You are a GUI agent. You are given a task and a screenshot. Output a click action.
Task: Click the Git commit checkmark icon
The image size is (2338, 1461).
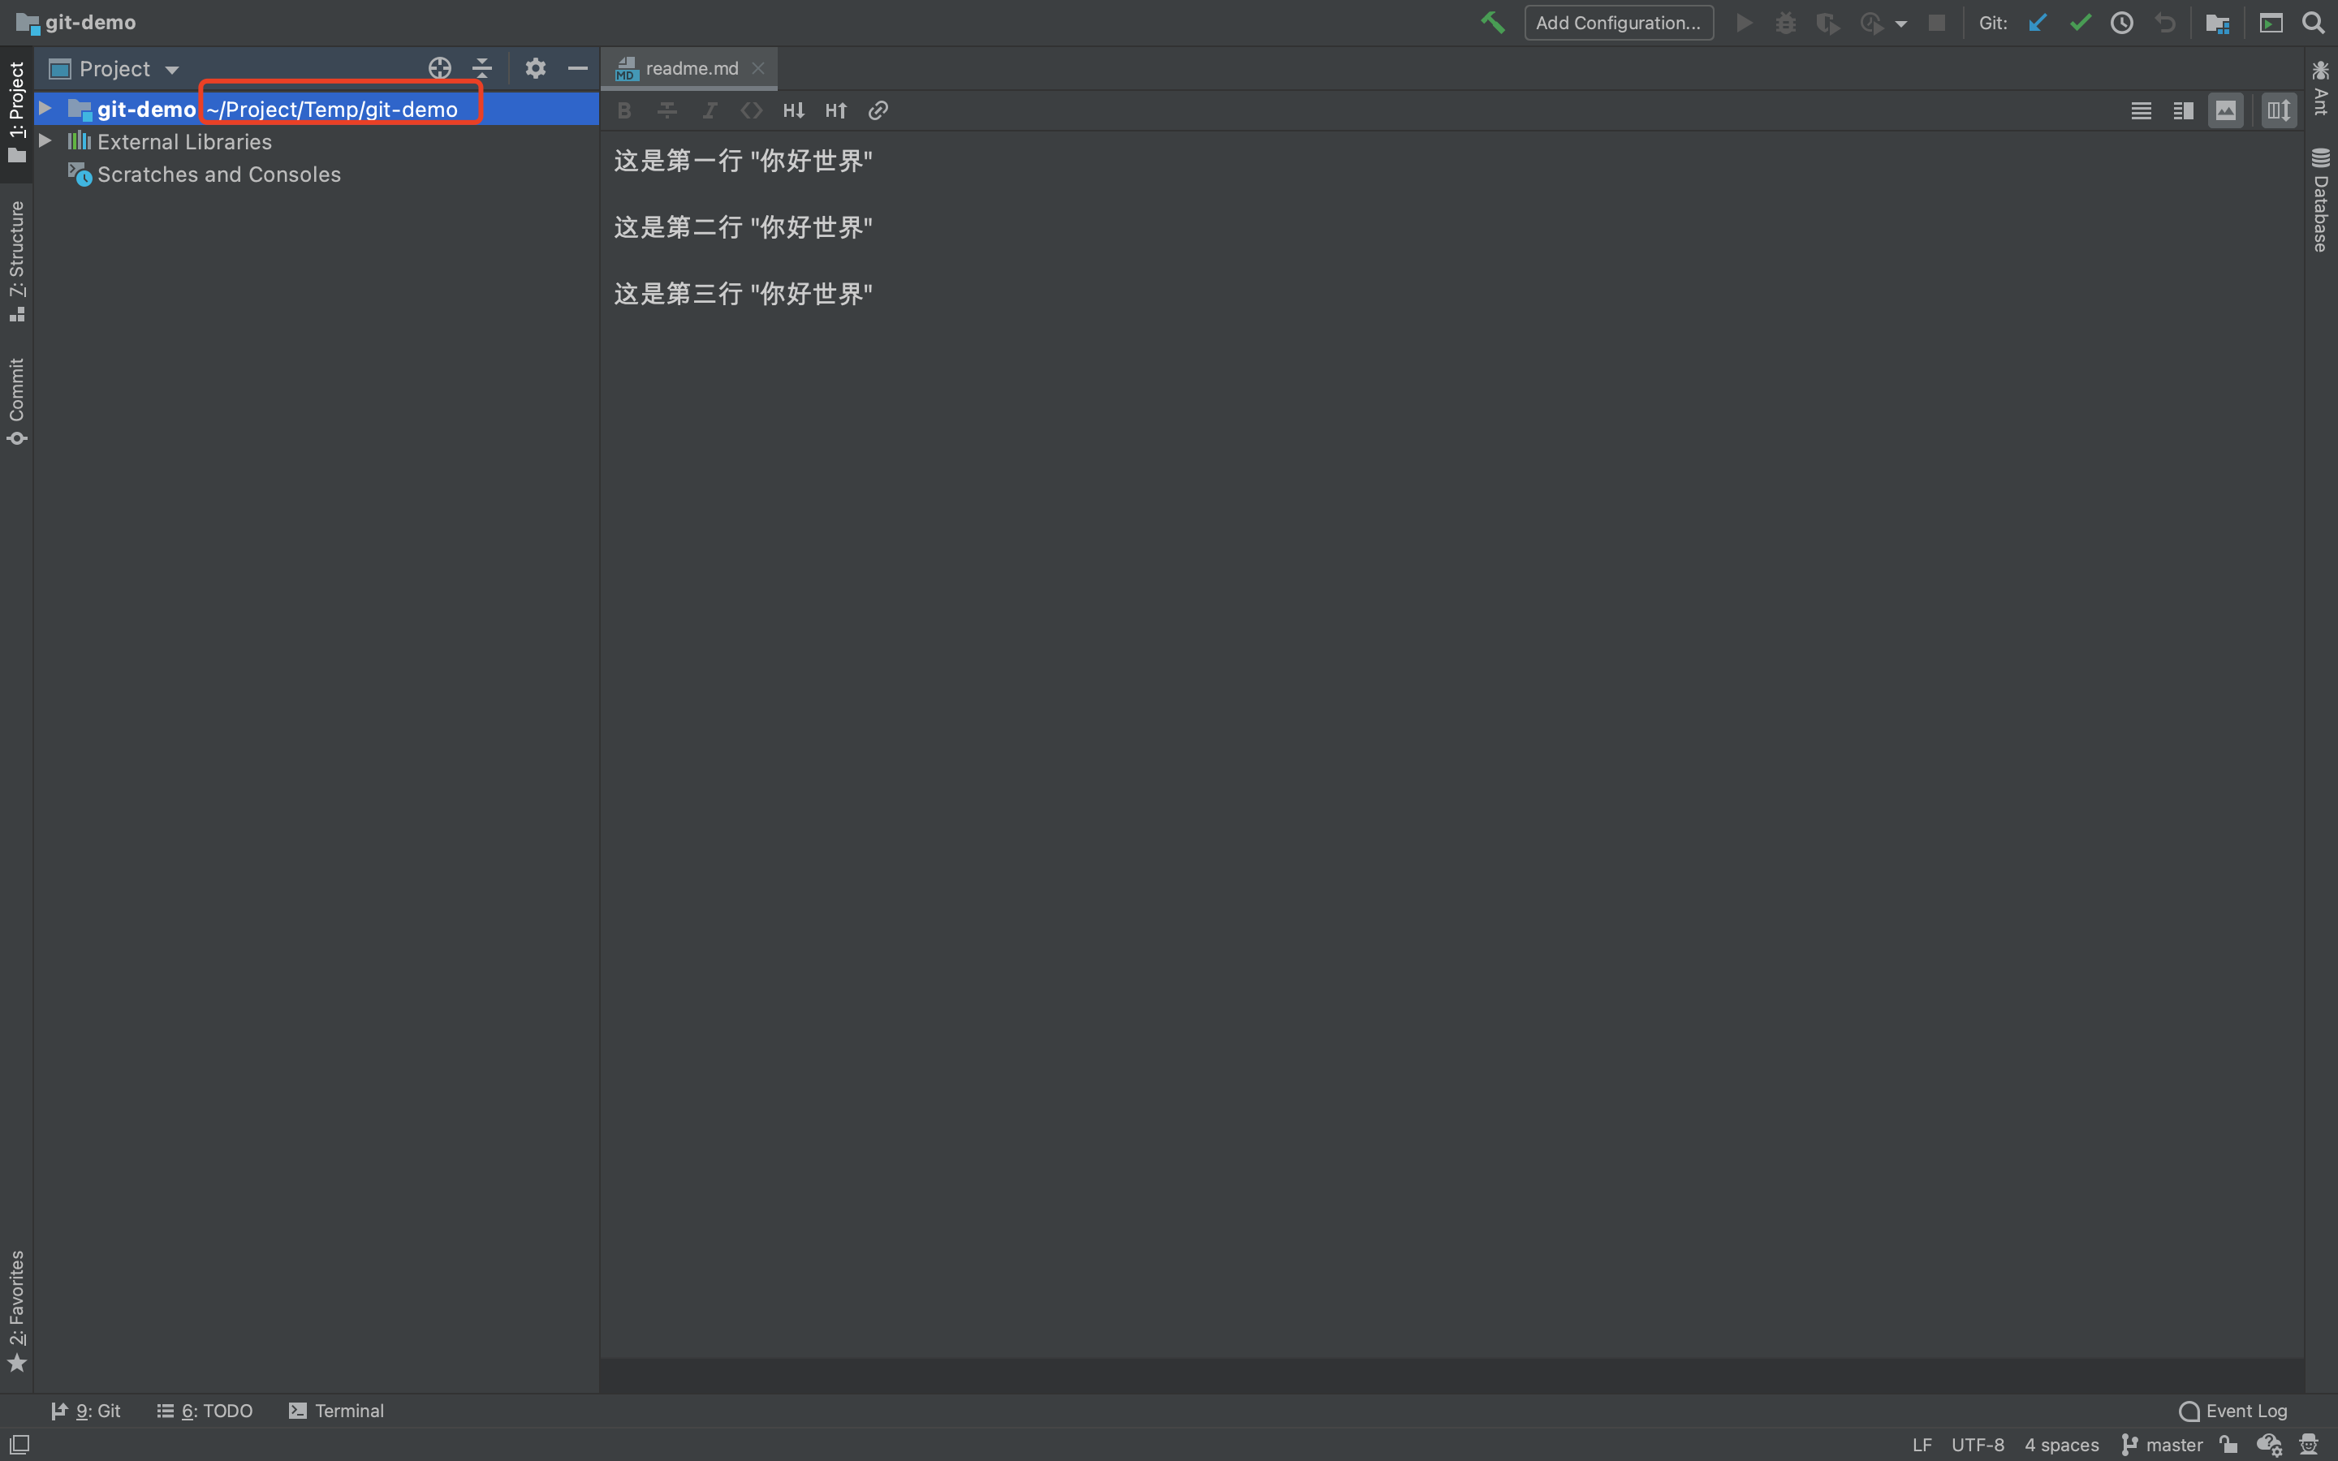(x=2080, y=24)
